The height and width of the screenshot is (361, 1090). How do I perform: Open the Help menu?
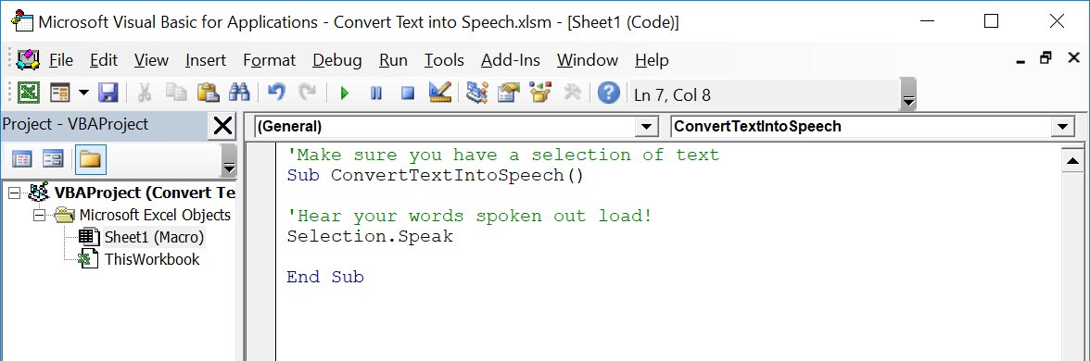pyautogui.click(x=653, y=60)
